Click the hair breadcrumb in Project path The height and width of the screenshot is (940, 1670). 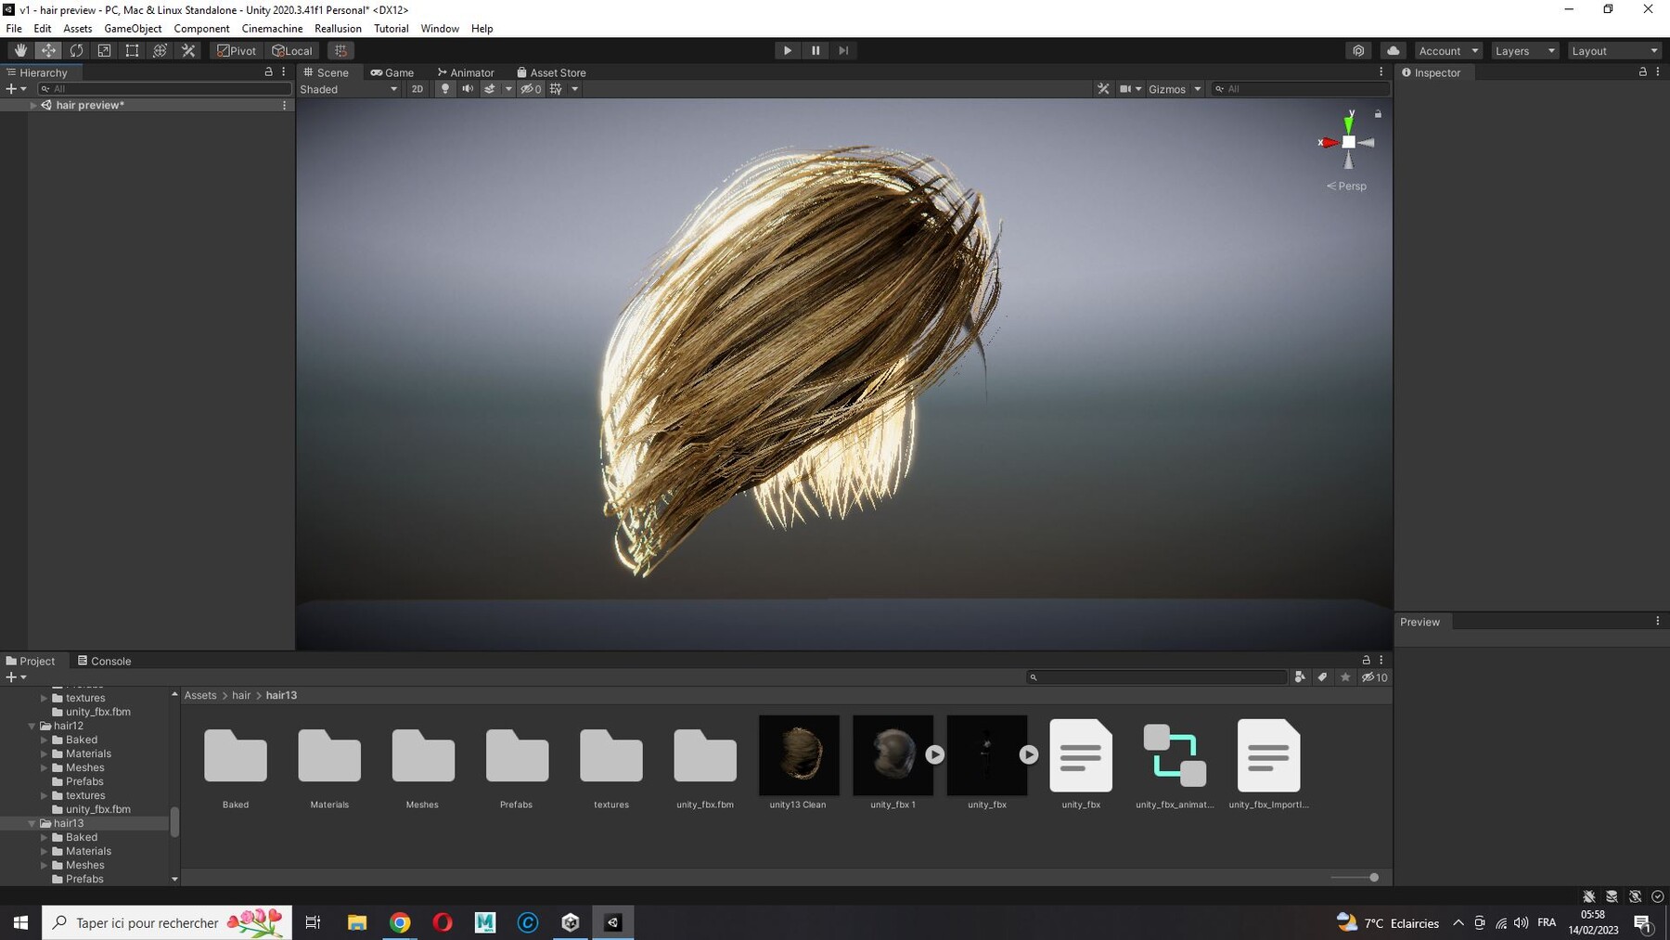tap(241, 695)
